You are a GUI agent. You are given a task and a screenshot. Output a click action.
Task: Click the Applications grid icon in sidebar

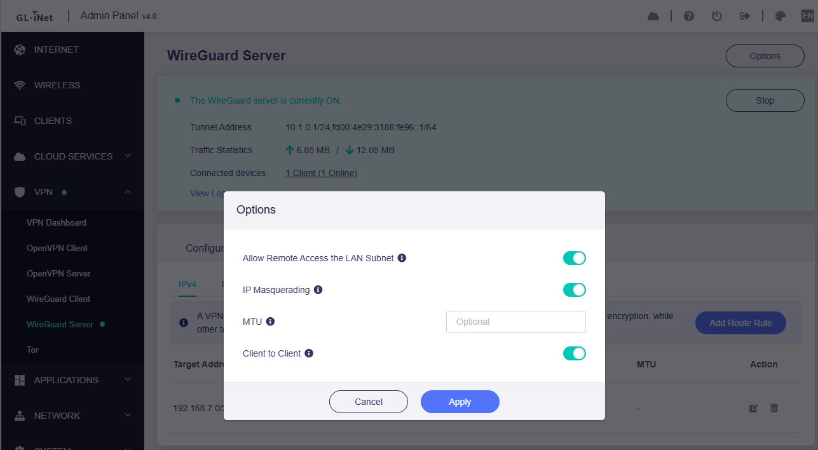(20, 380)
